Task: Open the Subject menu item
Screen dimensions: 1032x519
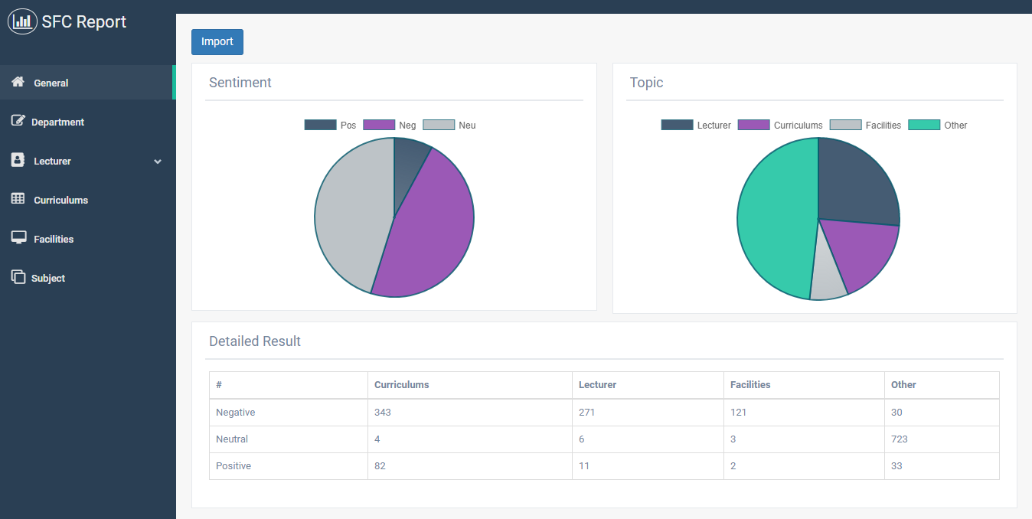Action: (88, 278)
